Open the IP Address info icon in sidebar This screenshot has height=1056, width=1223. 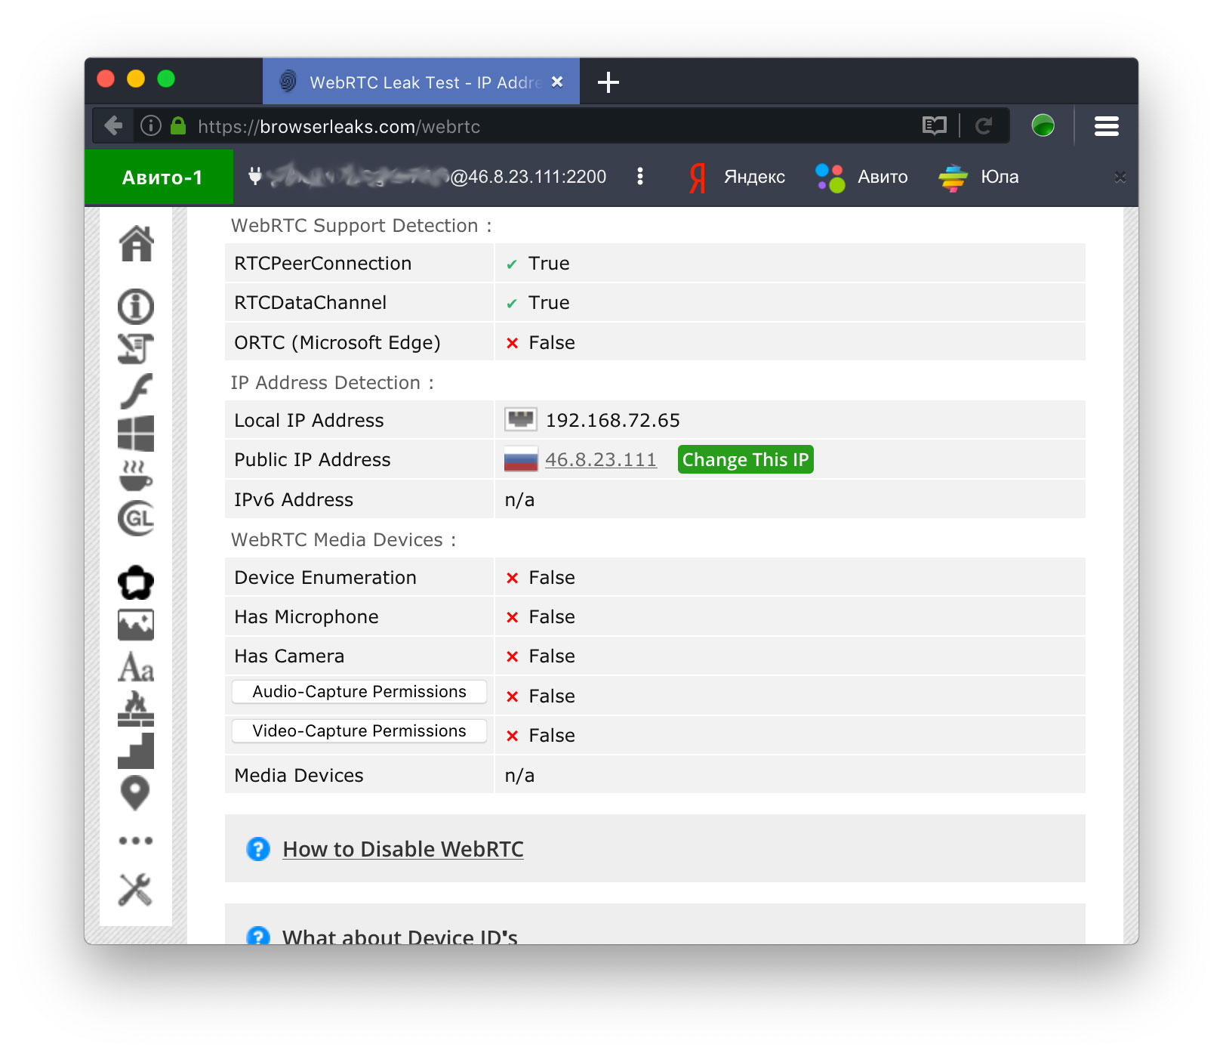pos(136,307)
